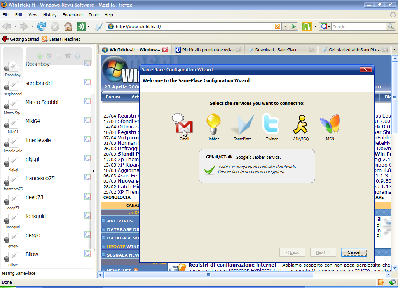Open the Latest Headlines bookmark

[61, 39]
